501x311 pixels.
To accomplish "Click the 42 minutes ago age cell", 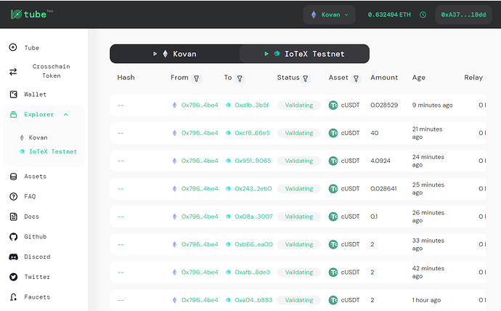I will click(x=428, y=272).
